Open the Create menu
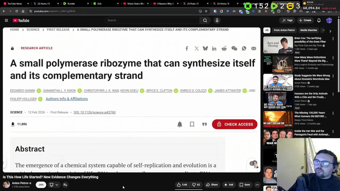Viewport: 340px width, 191px height. (x=305, y=20)
